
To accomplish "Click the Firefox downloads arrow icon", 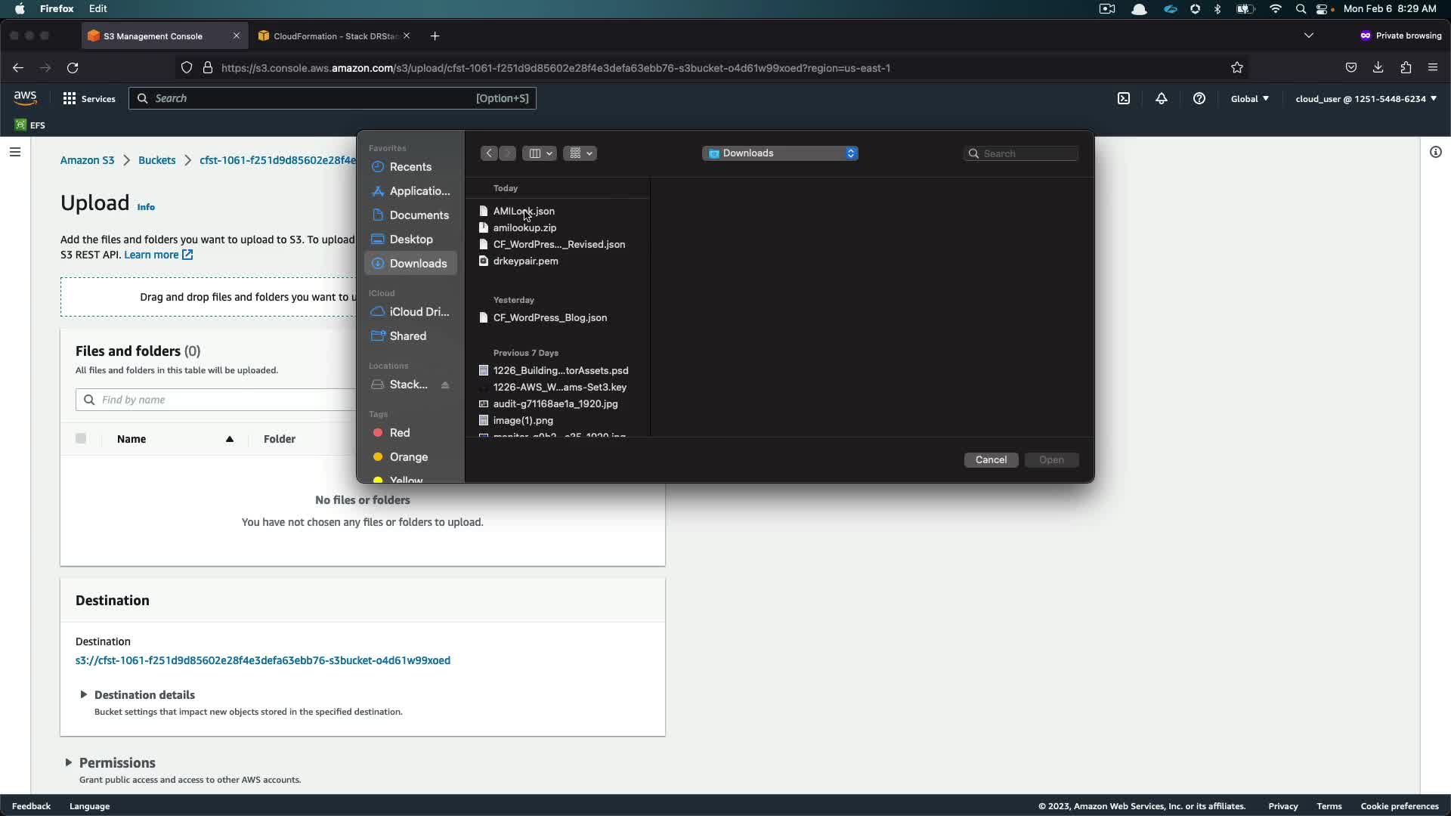I will (1378, 67).
